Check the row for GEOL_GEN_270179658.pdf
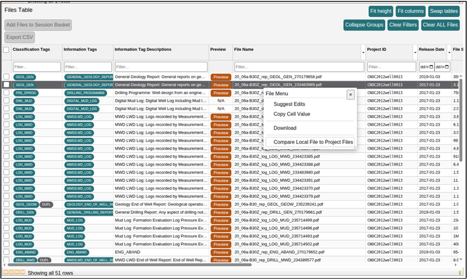The image size is (467, 279). [6, 77]
